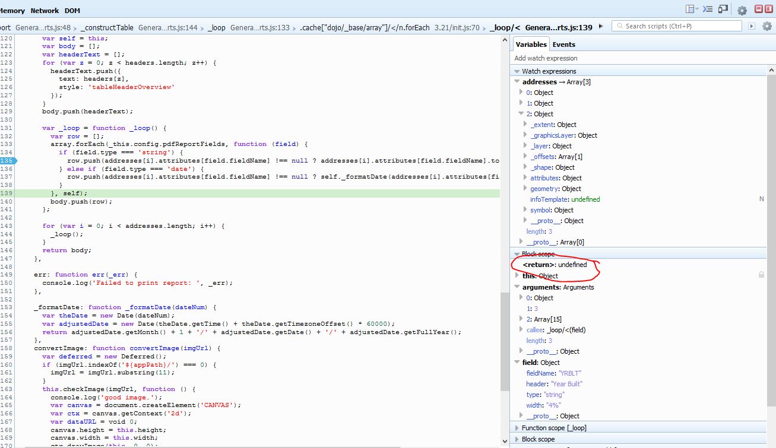
Task: Select the _loop/< Genera...rts.js:139 frame
Action: coord(541,27)
